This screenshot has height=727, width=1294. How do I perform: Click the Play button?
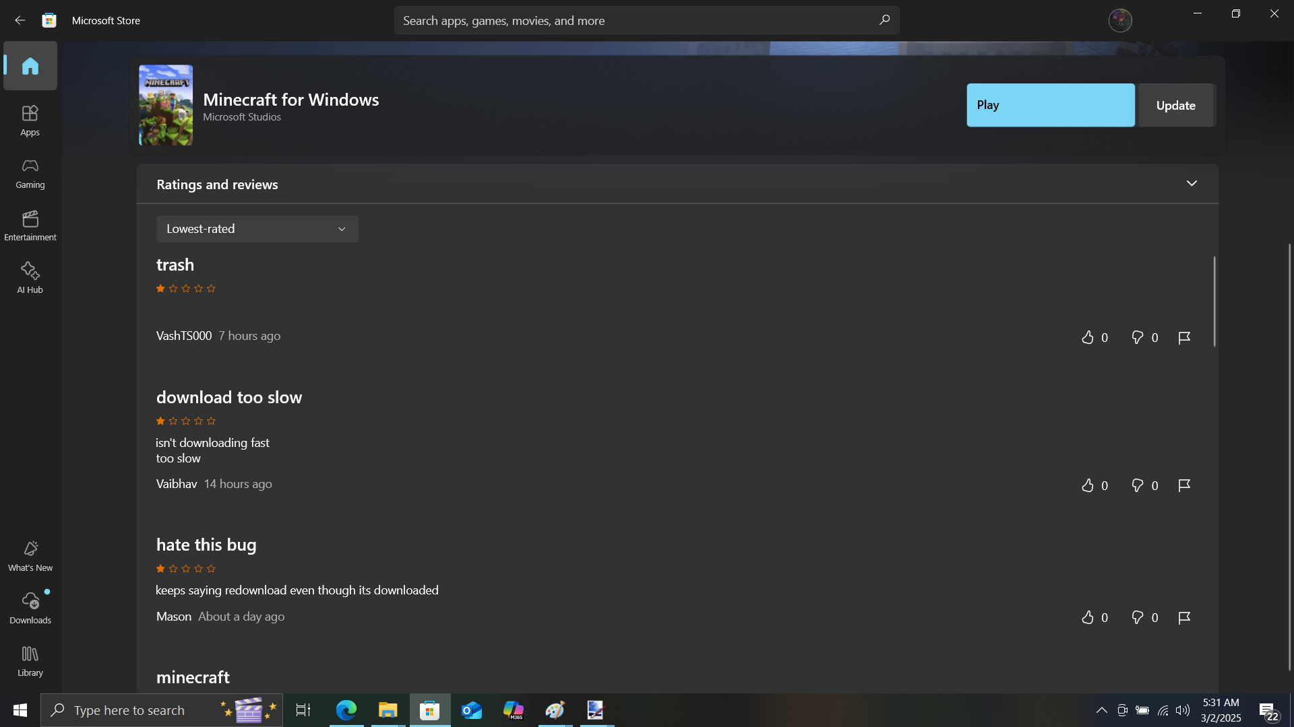(x=1051, y=105)
